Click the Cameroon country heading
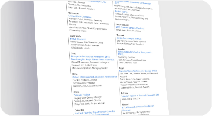 [x=73, y=13]
